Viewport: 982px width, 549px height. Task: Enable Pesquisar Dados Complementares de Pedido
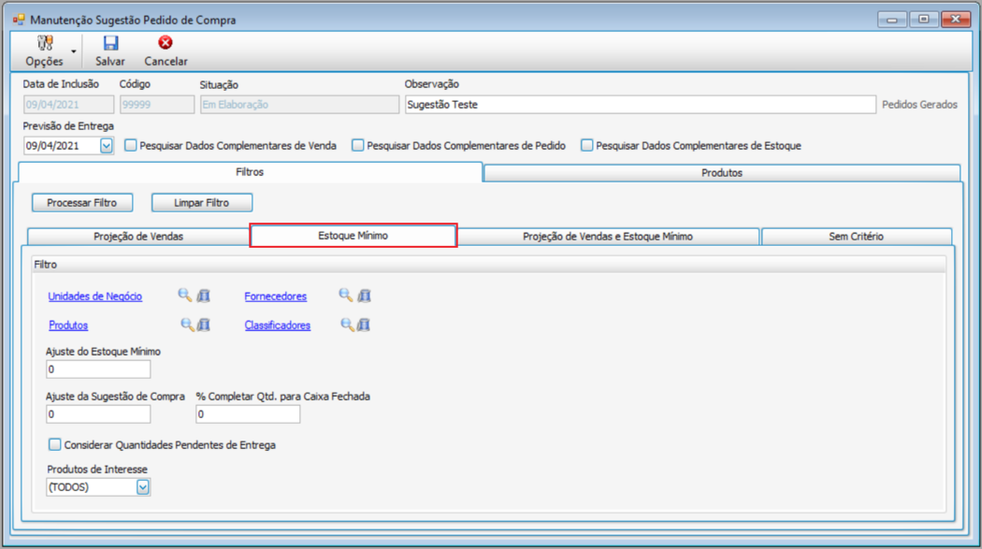click(357, 145)
